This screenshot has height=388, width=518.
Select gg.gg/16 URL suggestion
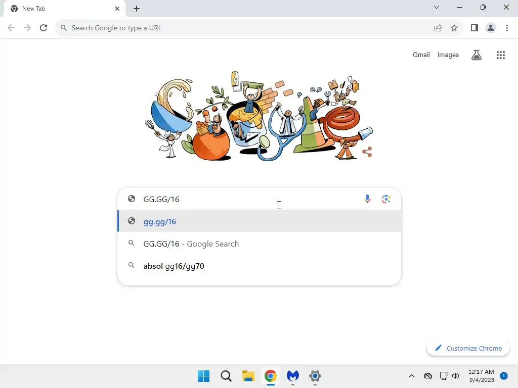pos(260,221)
